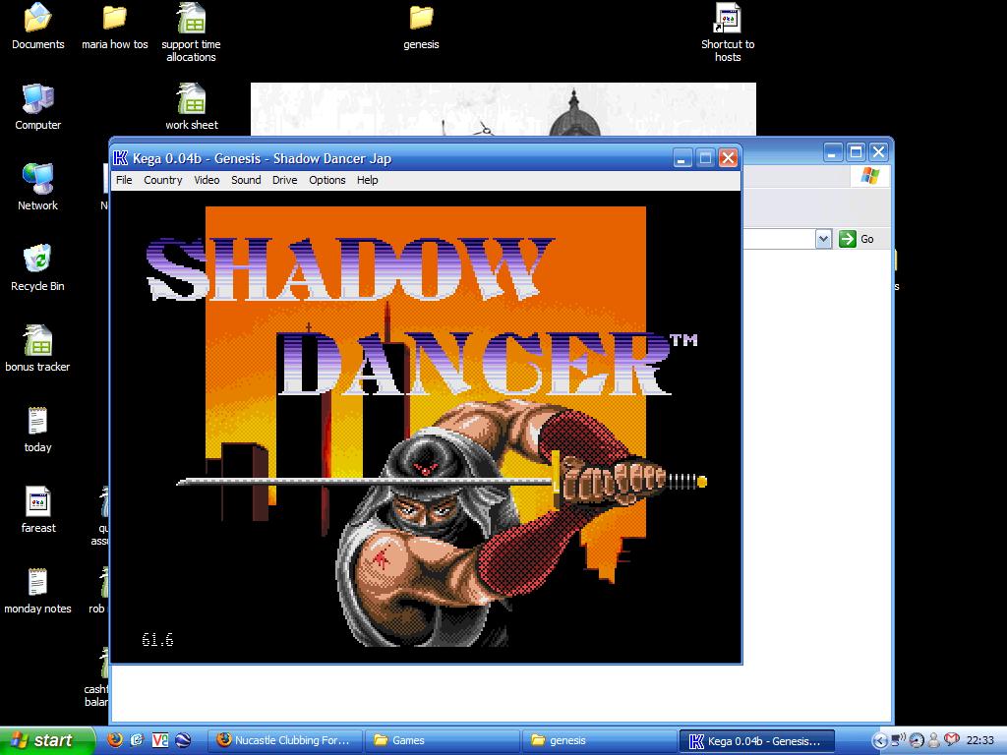
Task: Click the genesis folder on desktop
Action: point(421,19)
